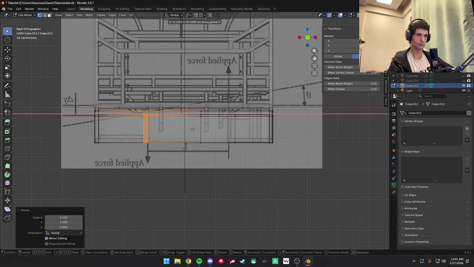
Task: Toggle snapping magnet in header
Action: pos(196,15)
